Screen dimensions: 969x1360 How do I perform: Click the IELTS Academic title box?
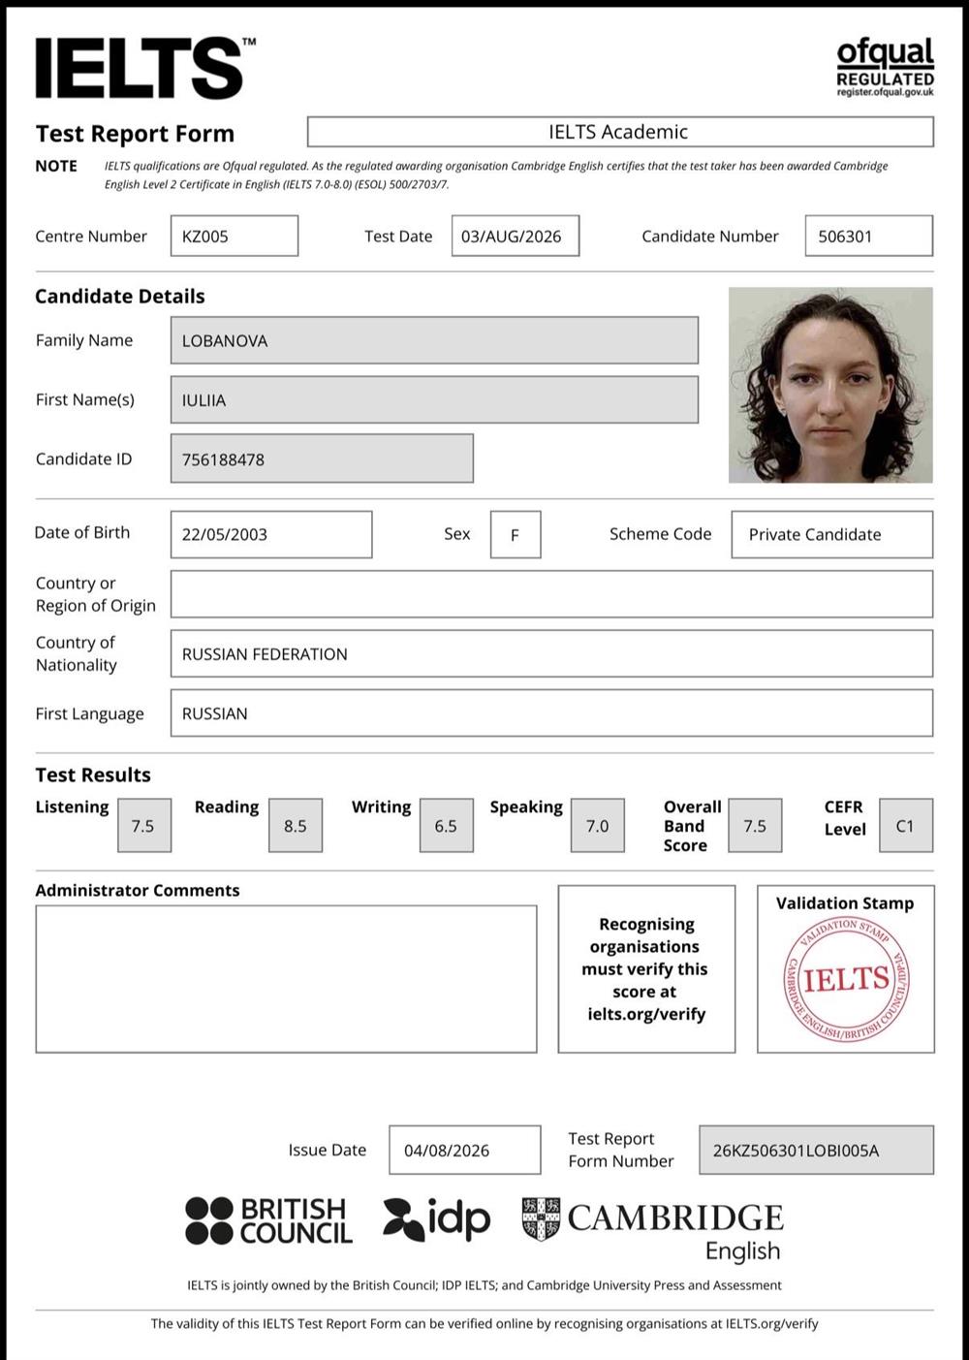point(620,132)
